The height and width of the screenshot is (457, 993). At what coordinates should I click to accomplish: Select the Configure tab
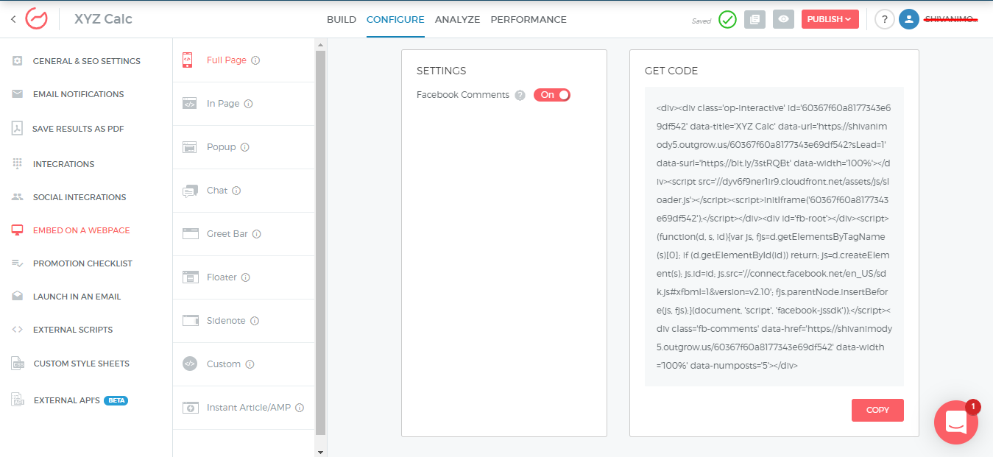tap(395, 20)
